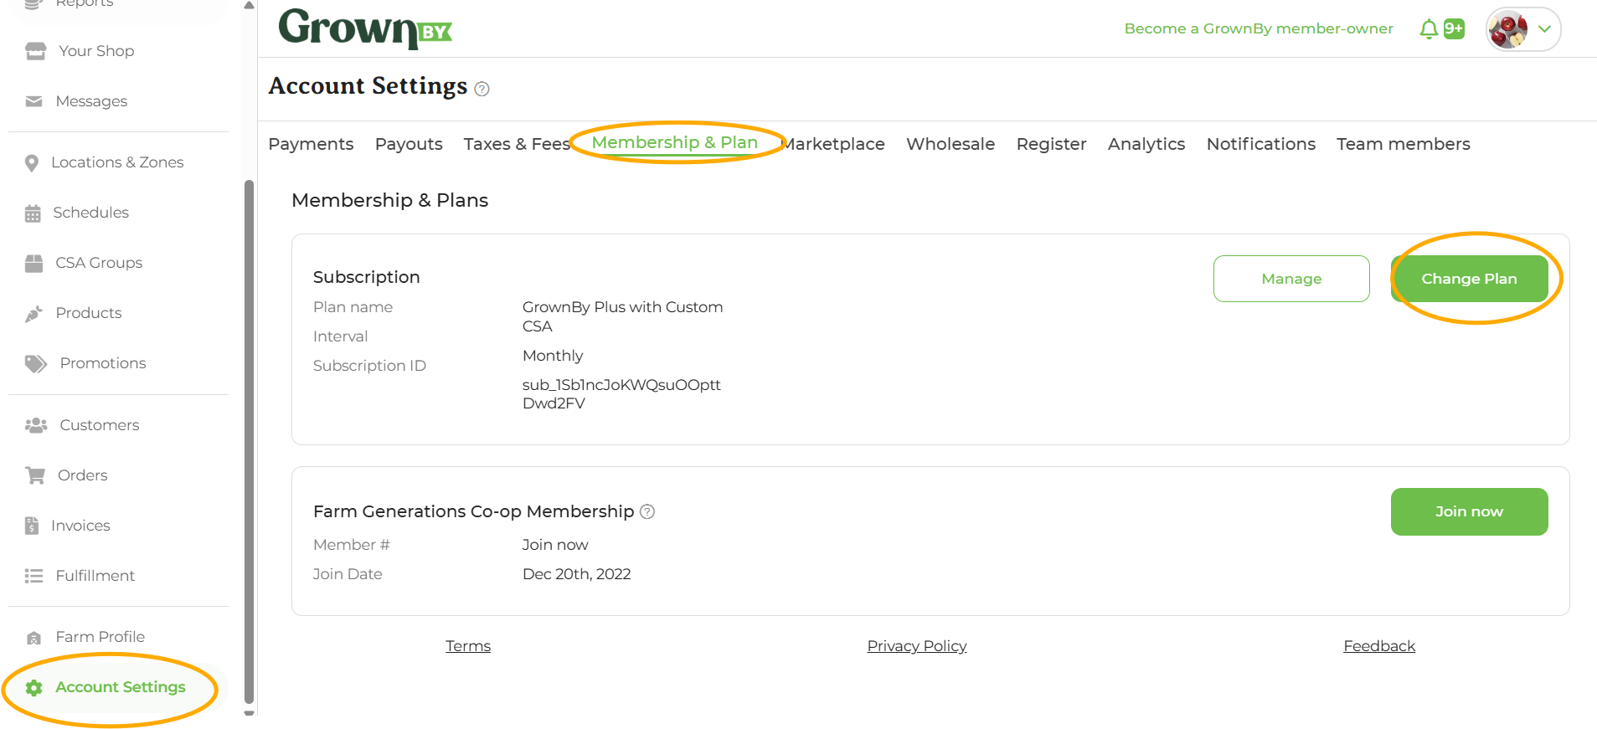Image resolution: width=1597 pixels, height=729 pixels.
Task: Click the Invoices document icon
Action: point(32,526)
